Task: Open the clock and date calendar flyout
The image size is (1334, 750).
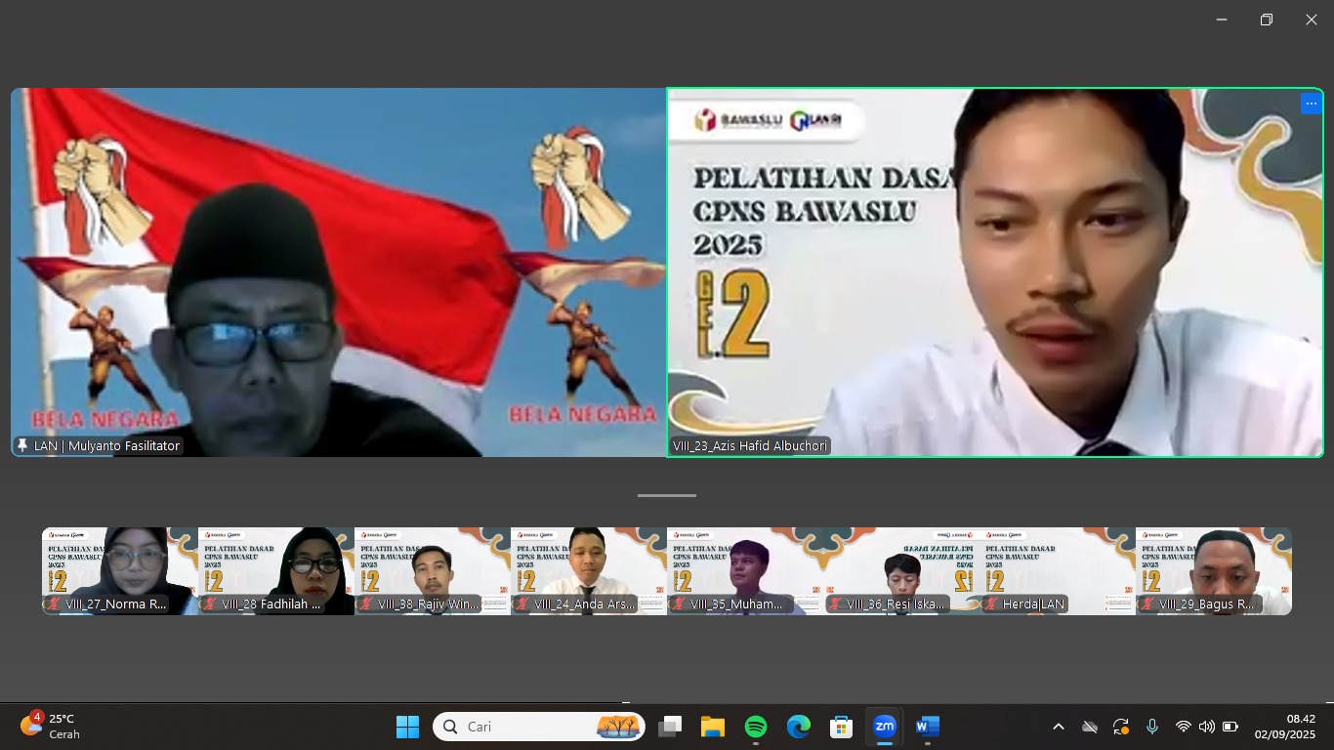Action: point(1284,727)
